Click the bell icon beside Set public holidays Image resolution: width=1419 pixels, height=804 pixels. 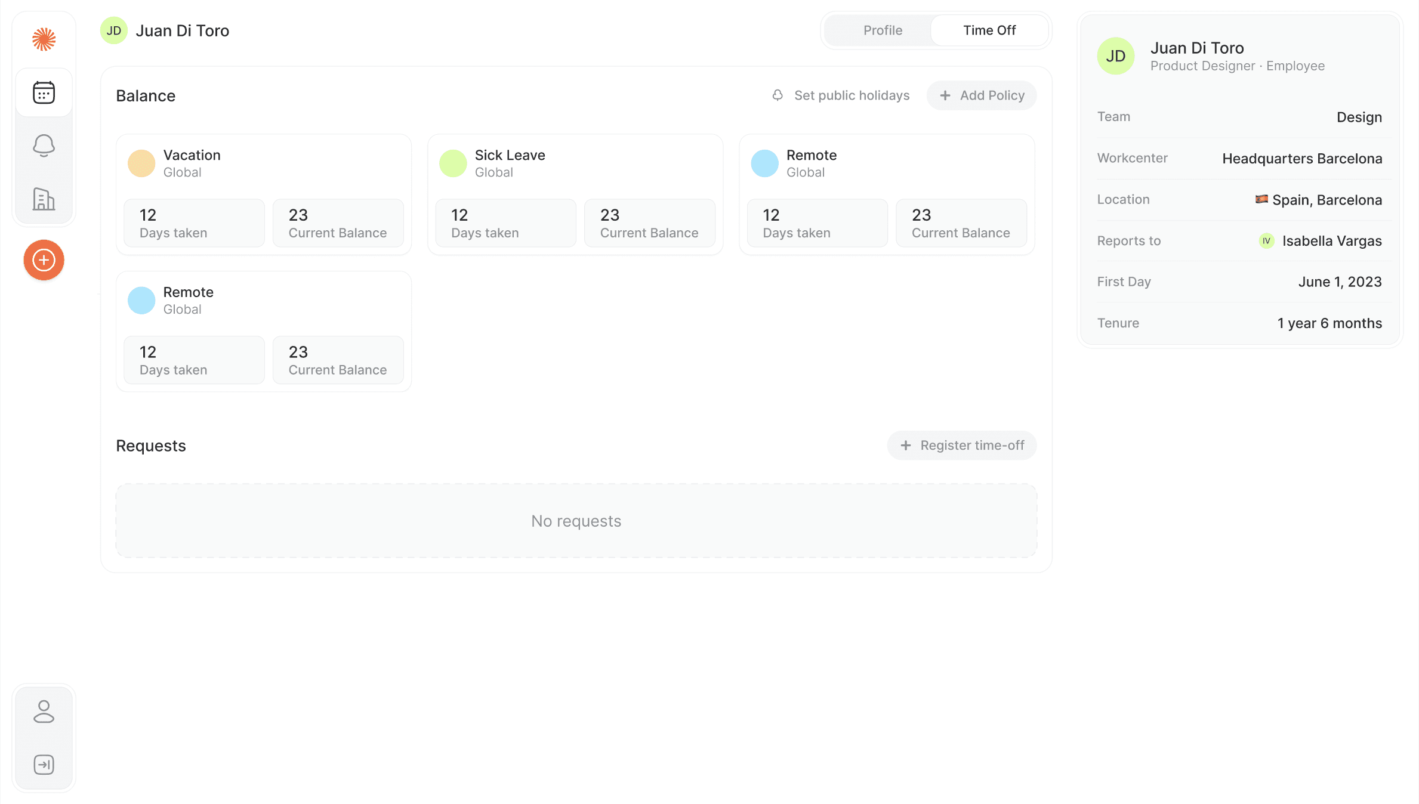pos(777,95)
